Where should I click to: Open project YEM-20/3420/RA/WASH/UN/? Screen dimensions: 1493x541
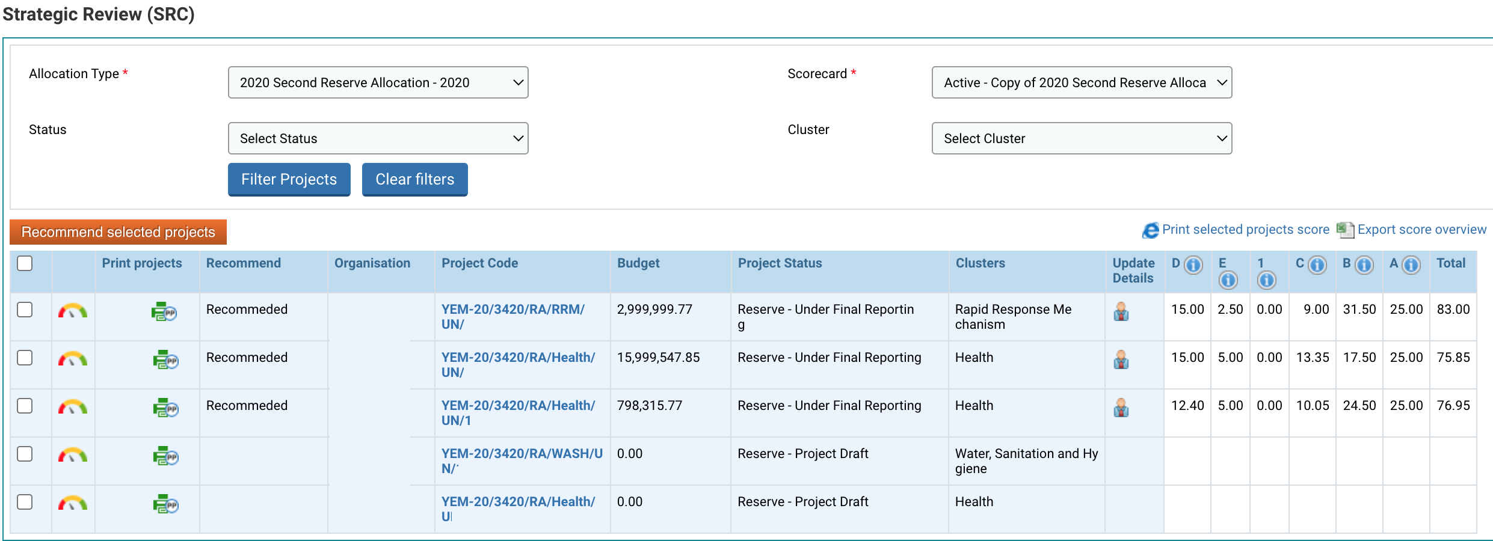click(x=522, y=461)
